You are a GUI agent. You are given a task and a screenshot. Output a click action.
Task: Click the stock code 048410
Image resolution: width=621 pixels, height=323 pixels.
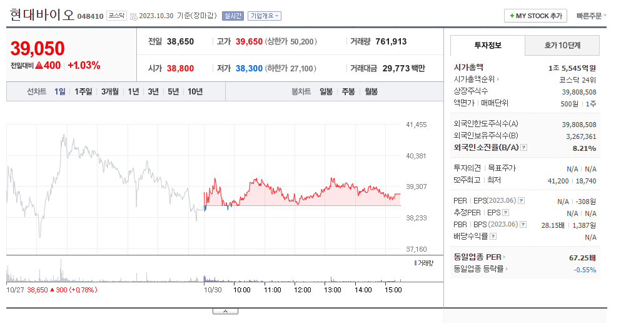coord(90,16)
